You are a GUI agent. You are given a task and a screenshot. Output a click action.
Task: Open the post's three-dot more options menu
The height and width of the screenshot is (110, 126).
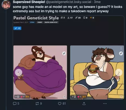(x=105, y=103)
